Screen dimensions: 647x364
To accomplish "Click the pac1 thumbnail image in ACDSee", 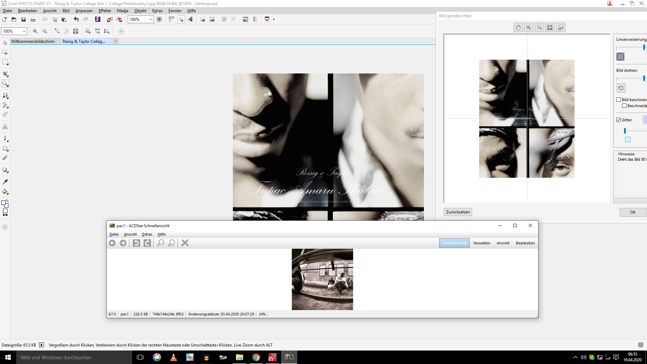I will (x=322, y=279).
